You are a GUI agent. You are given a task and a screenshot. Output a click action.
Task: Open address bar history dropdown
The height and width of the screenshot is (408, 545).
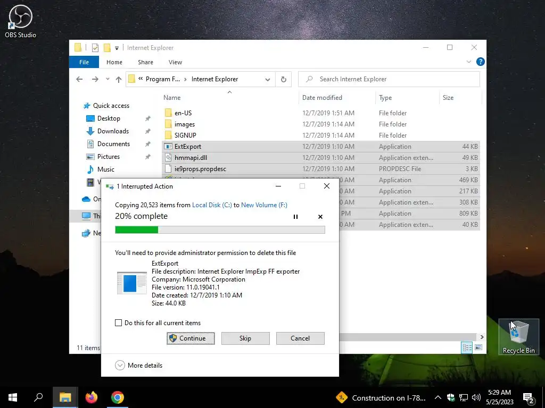pyautogui.click(x=268, y=80)
